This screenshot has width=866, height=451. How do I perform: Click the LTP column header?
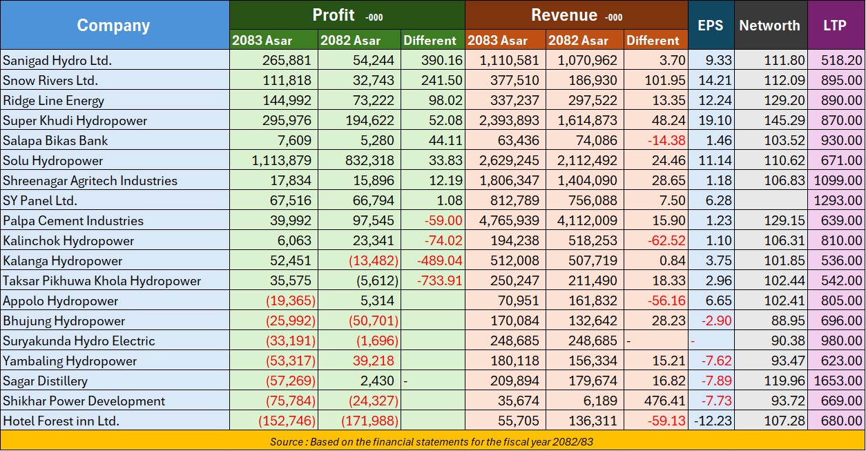(836, 25)
